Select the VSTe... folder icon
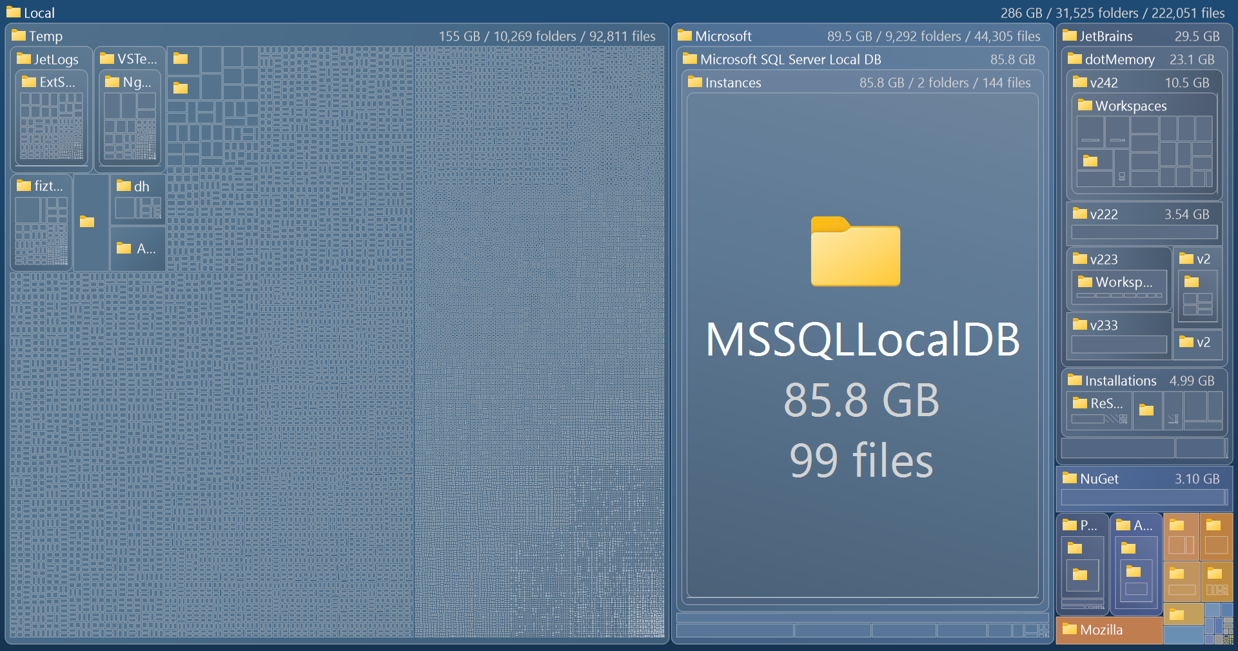The width and height of the screenshot is (1238, 651). pos(107,59)
